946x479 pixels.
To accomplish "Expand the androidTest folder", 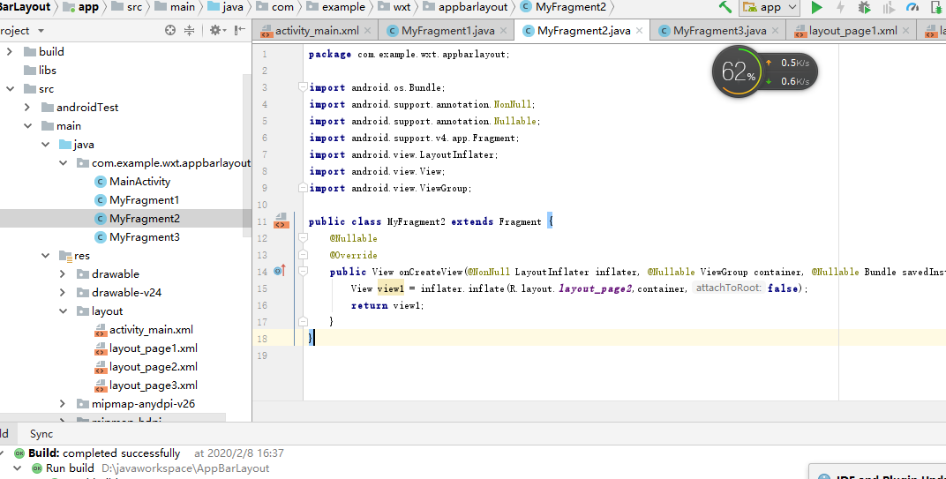I will click(x=27, y=108).
